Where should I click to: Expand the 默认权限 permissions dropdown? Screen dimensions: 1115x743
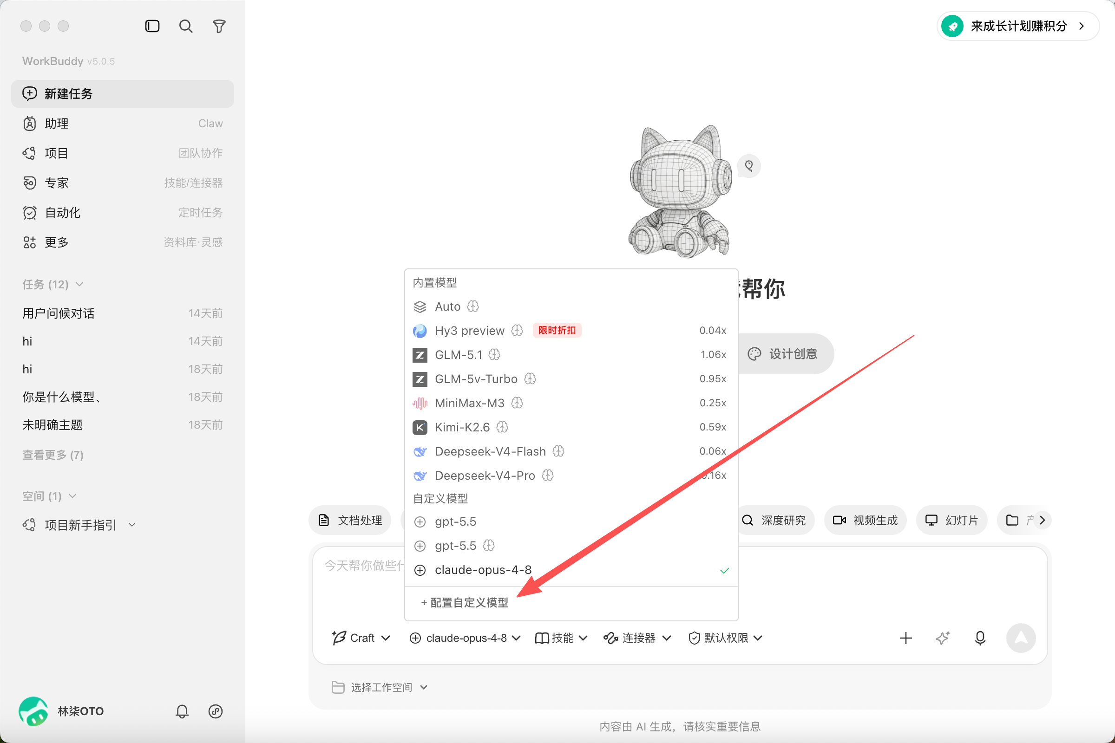coord(725,638)
